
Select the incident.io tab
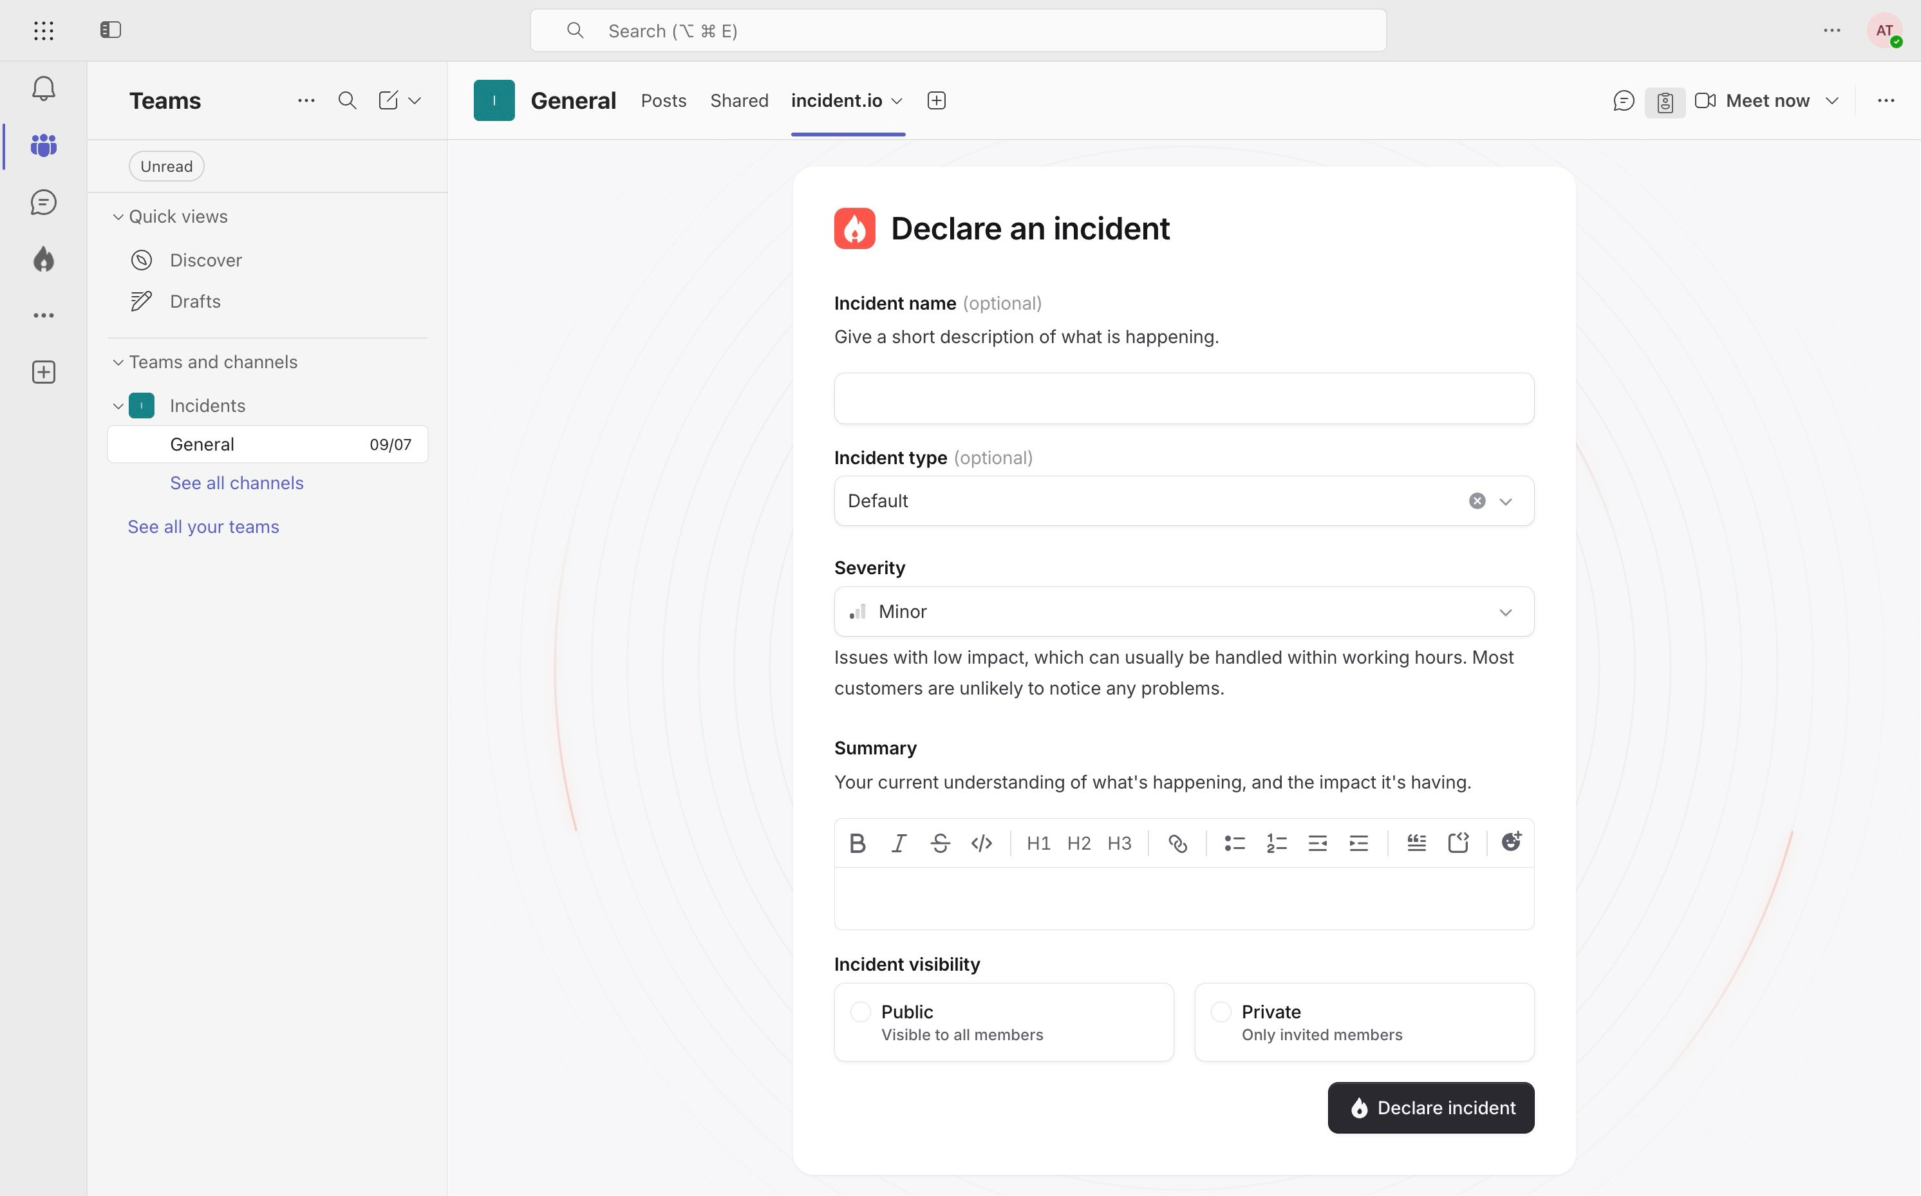tap(837, 100)
